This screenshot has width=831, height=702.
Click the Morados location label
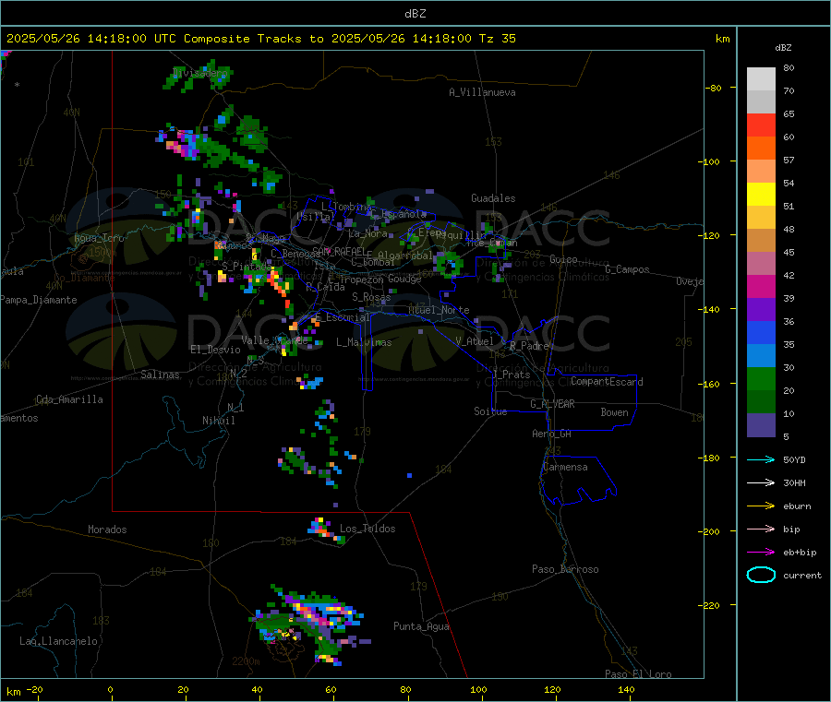click(107, 529)
